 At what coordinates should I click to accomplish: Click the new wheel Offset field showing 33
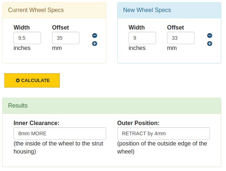point(181,38)
